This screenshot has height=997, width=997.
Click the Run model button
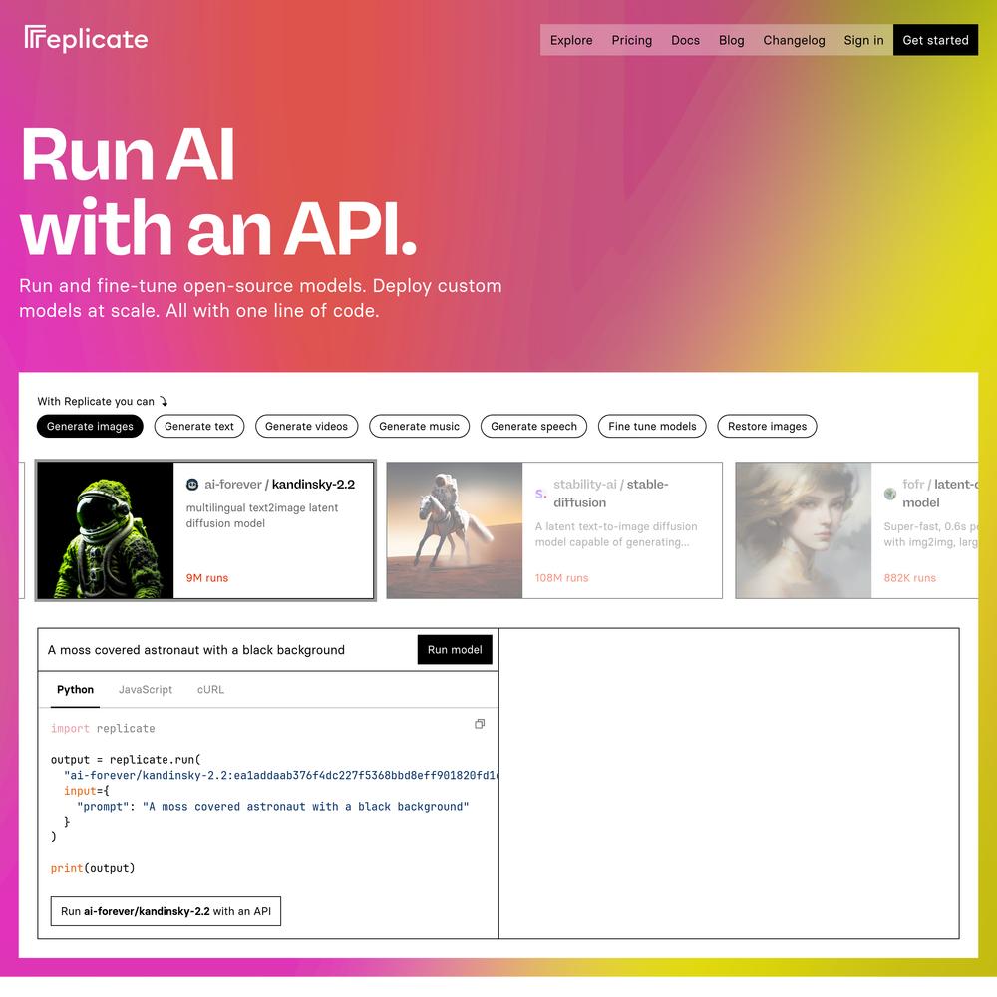[x=455, y=650]
